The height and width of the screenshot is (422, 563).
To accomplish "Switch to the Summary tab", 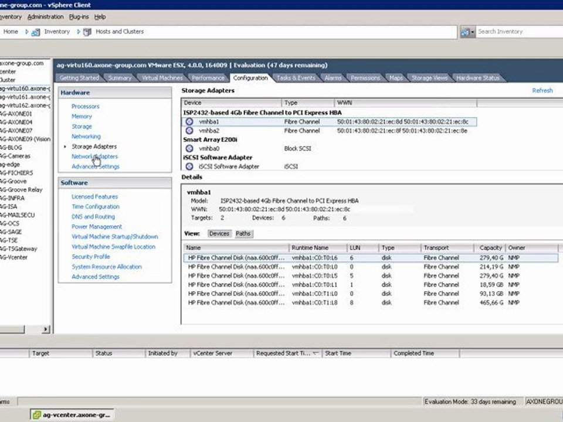I will (x=120, y=78).
